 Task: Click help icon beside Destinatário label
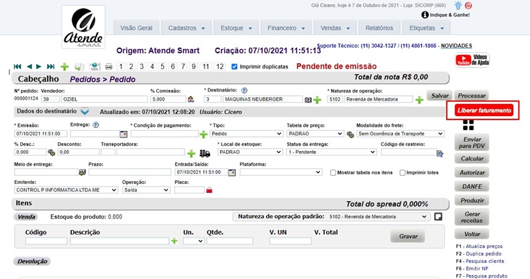pyautogui.click(x=245, y=90)
